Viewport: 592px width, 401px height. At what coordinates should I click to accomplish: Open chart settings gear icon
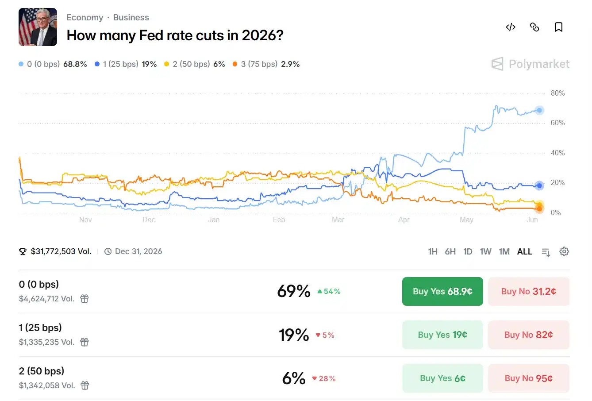pyautogui.click(x=564, y=252)
